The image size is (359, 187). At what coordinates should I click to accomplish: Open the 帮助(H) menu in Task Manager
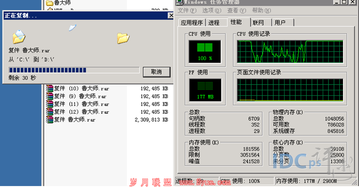point(261,10)
